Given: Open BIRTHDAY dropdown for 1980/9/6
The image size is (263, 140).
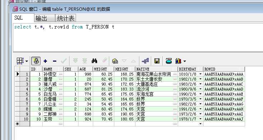Looking at the screenshot, I should click(200, 89).
